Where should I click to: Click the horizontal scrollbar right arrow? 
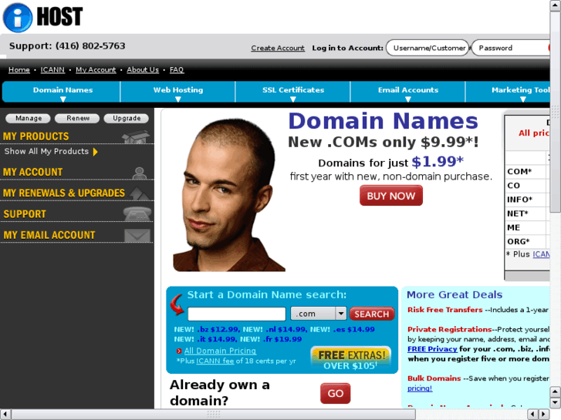coord(544,415)
